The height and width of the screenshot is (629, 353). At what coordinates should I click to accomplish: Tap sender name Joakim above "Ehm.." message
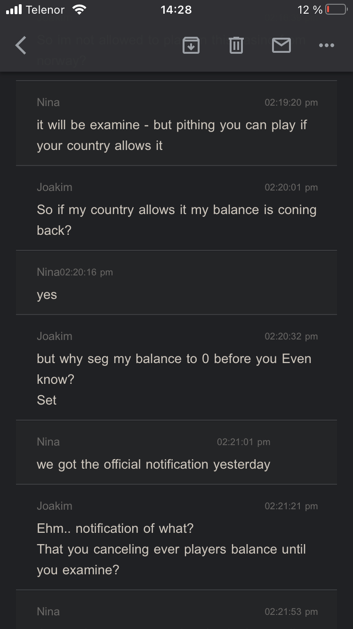coord(55,506)
